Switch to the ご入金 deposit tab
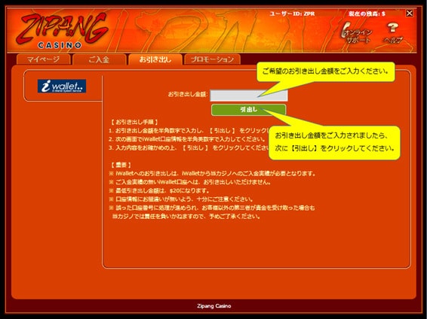This screenshot has height=319, width=427. (100, 59)
